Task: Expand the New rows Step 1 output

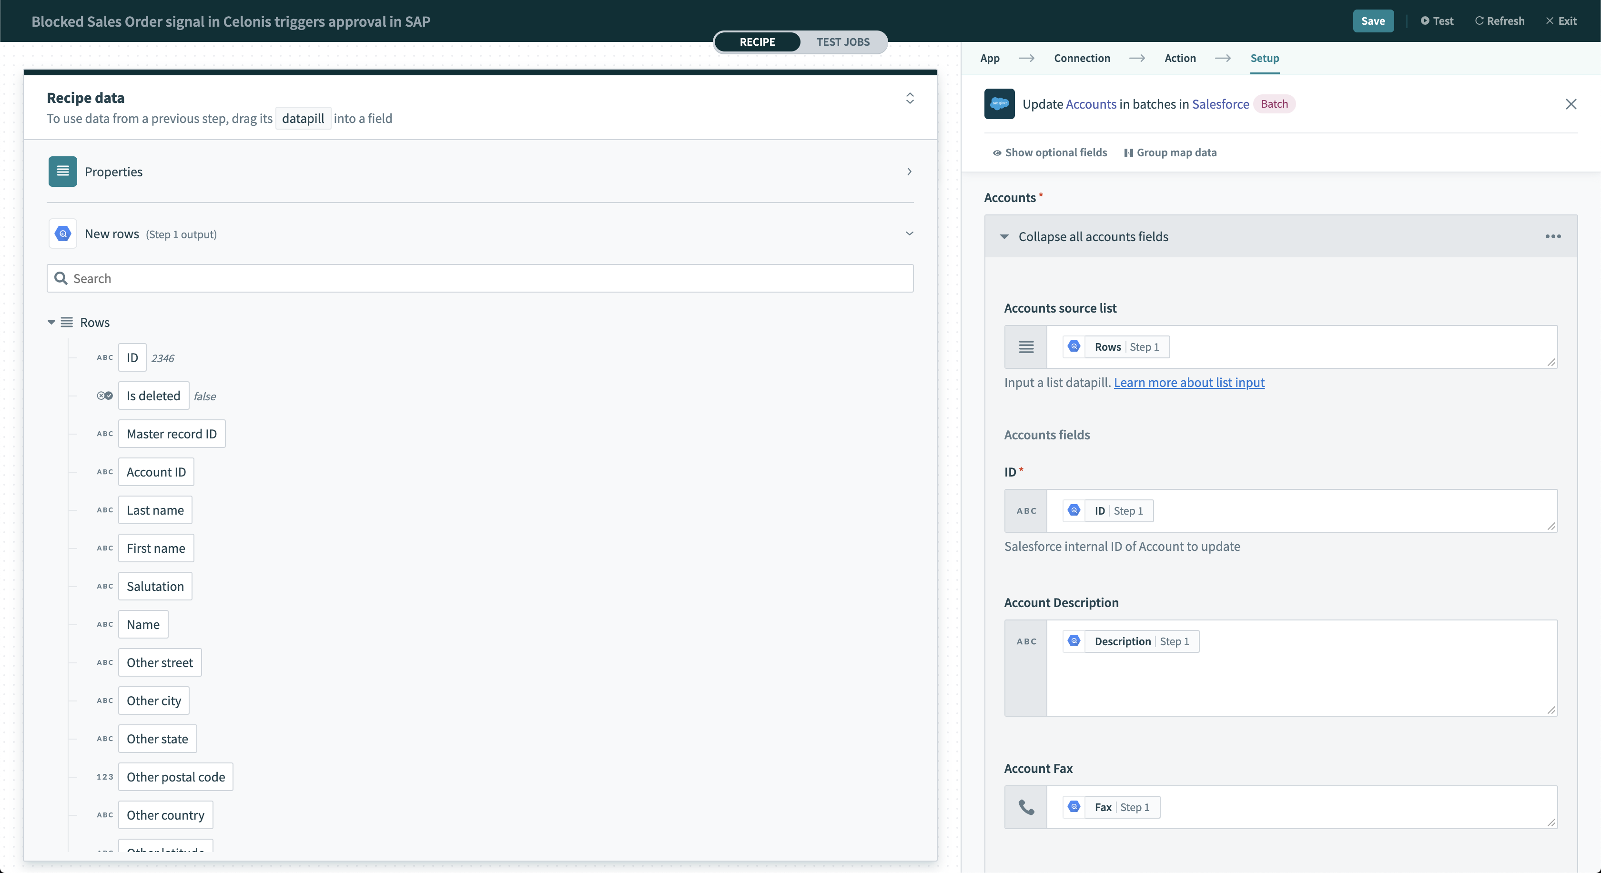Action: click(x=909, y=233)
